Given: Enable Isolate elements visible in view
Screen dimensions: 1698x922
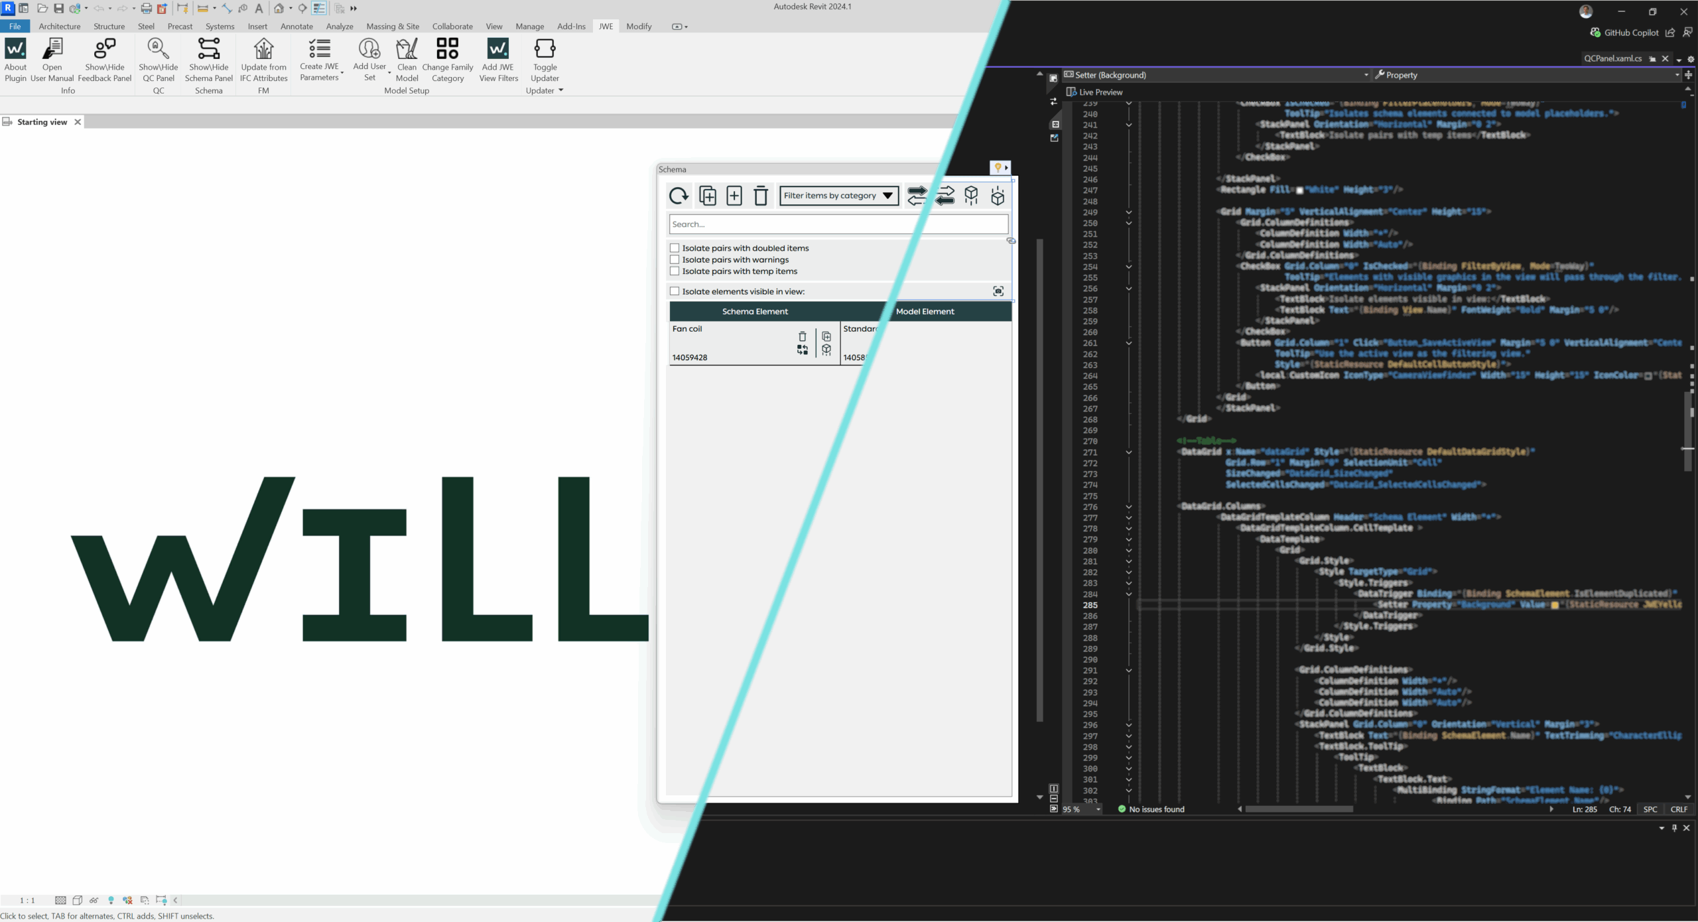Looking at the screenshot, I should [x=675, y=291].
